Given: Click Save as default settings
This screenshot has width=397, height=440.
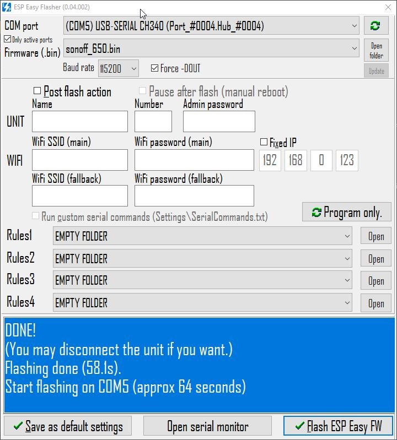Looking at the screenshot, I should point(67,426).
